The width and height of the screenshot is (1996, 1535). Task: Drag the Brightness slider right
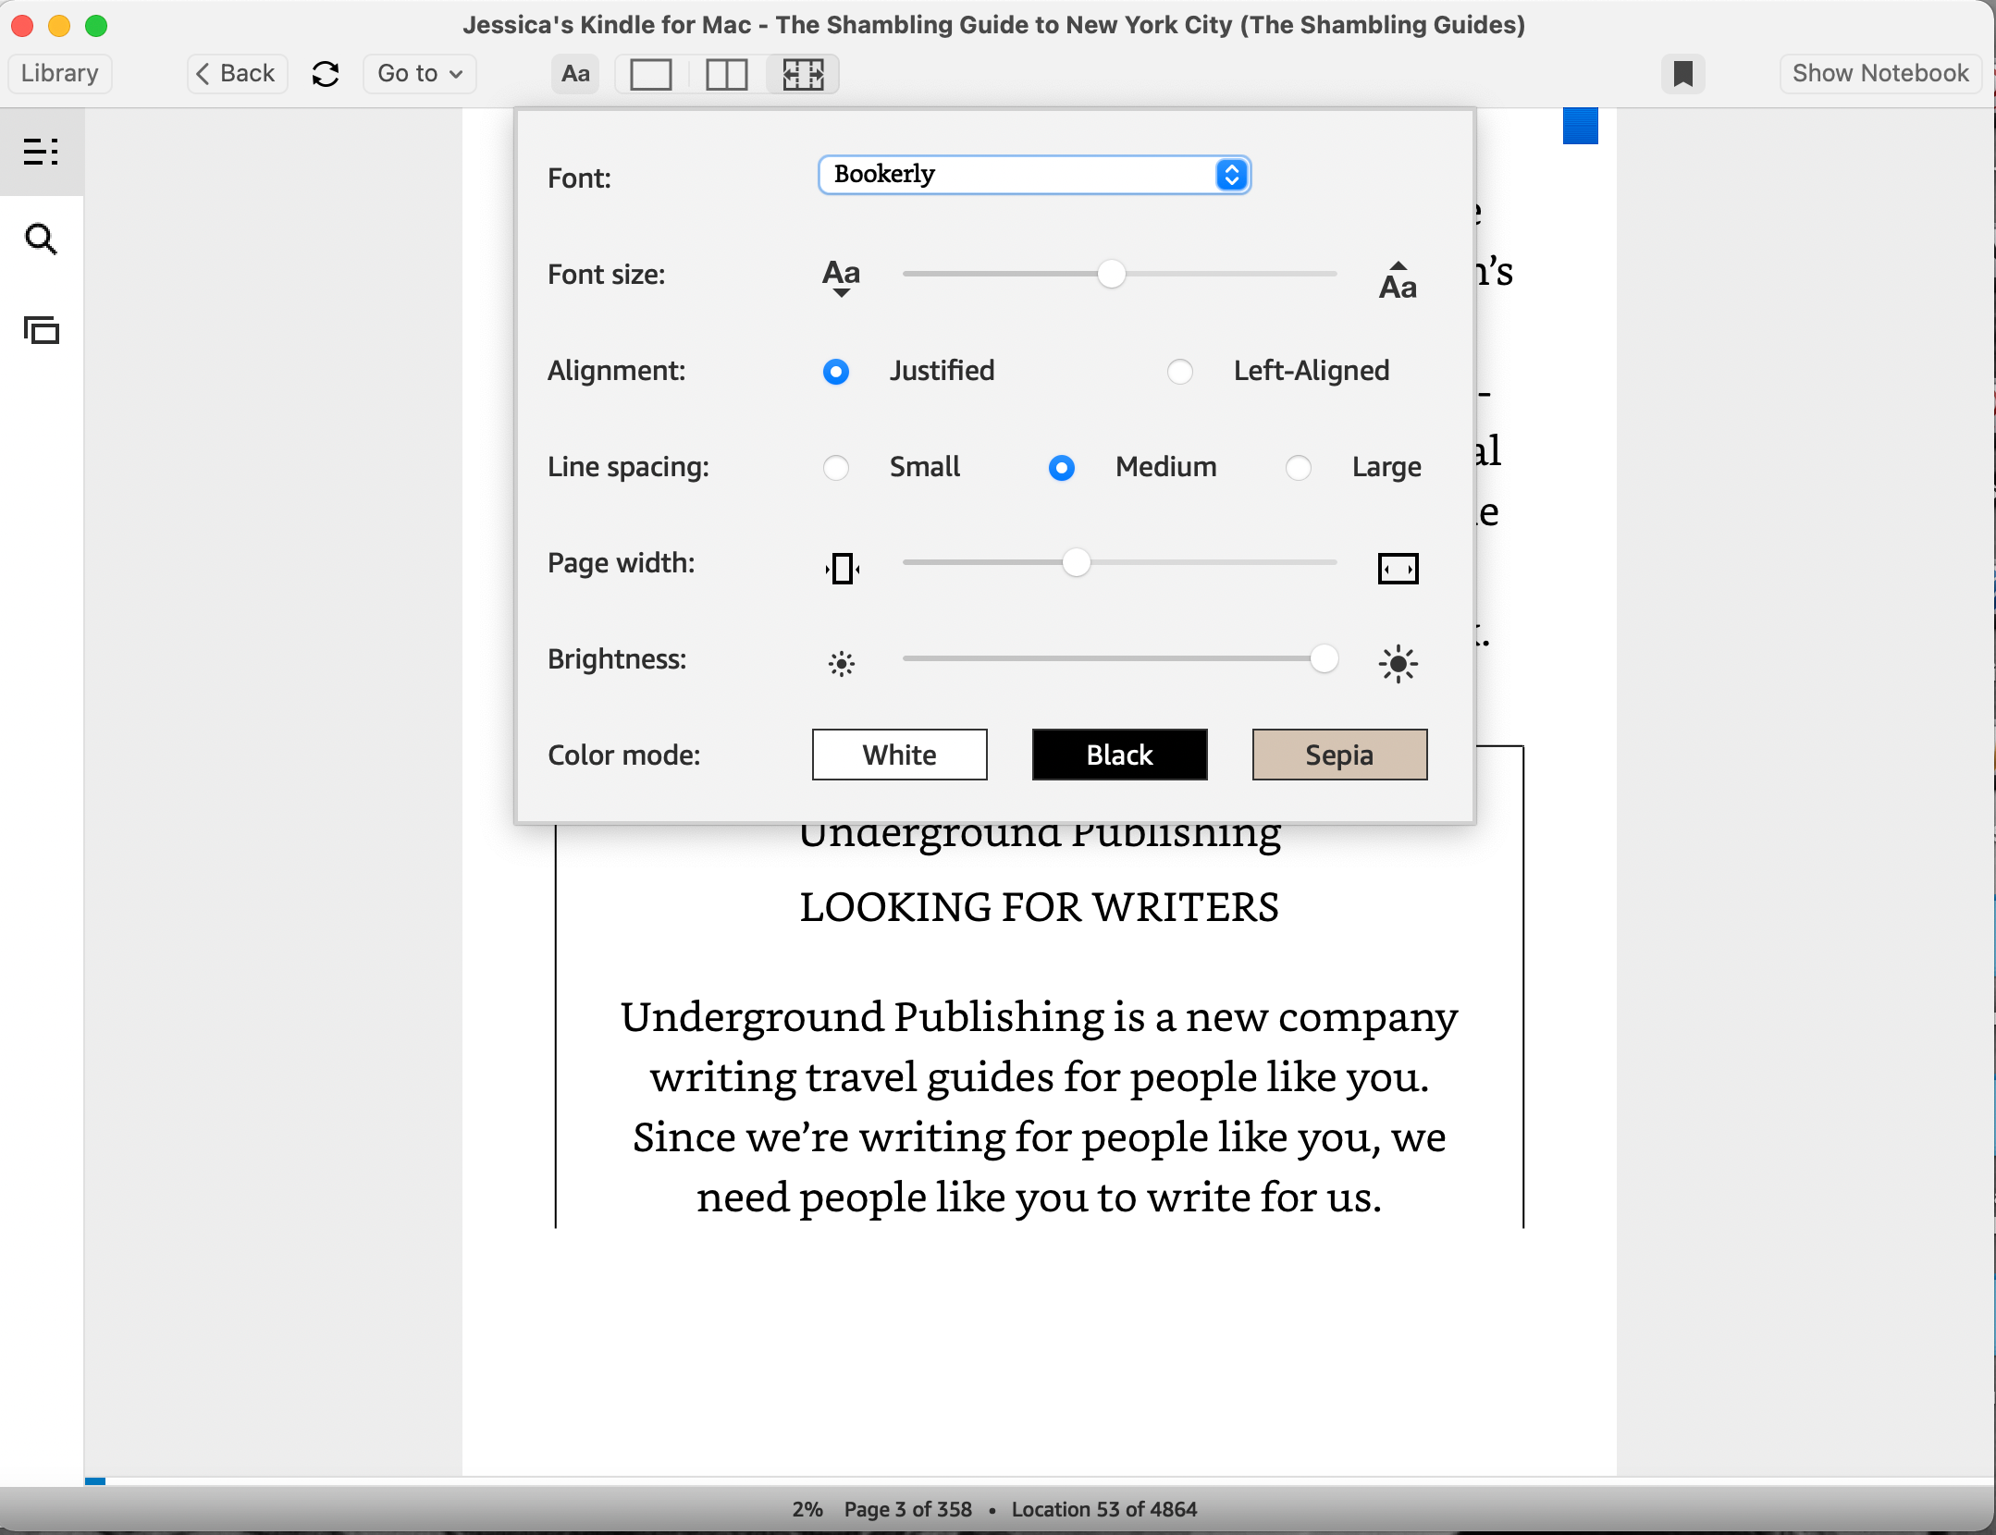click(1322, 659)
